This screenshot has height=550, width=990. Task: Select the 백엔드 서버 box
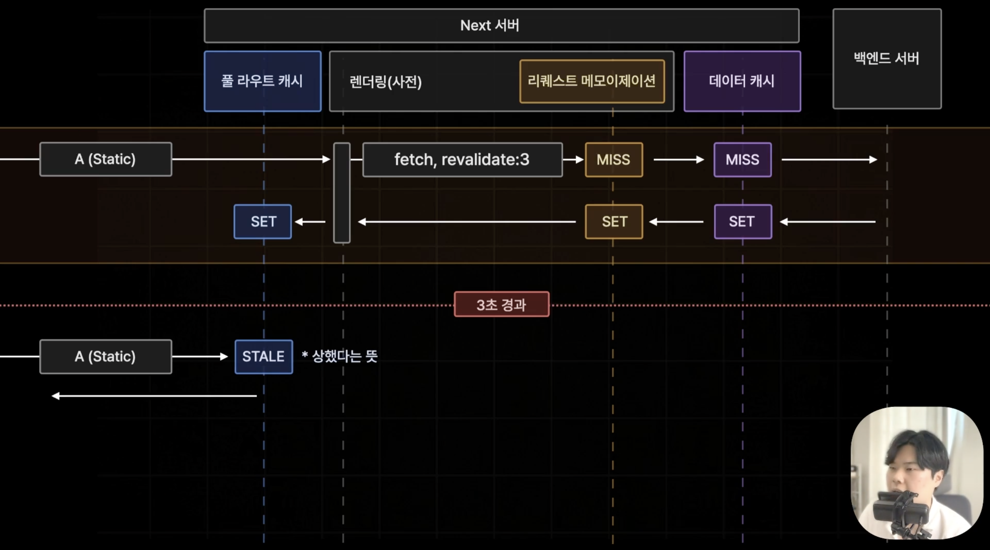point(887,59)
